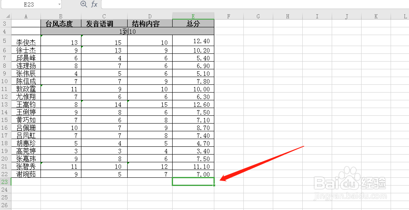Select the name cell 黄巧如

26,120
